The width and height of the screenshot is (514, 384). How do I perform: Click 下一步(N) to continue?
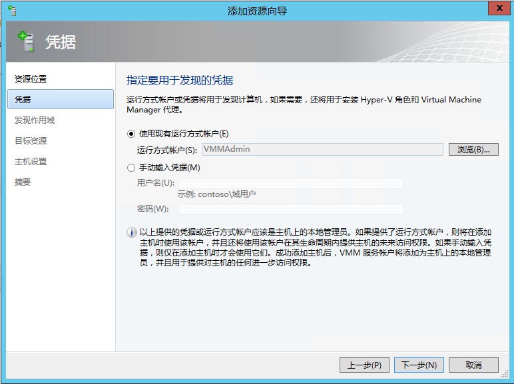(x=419, y=365)
